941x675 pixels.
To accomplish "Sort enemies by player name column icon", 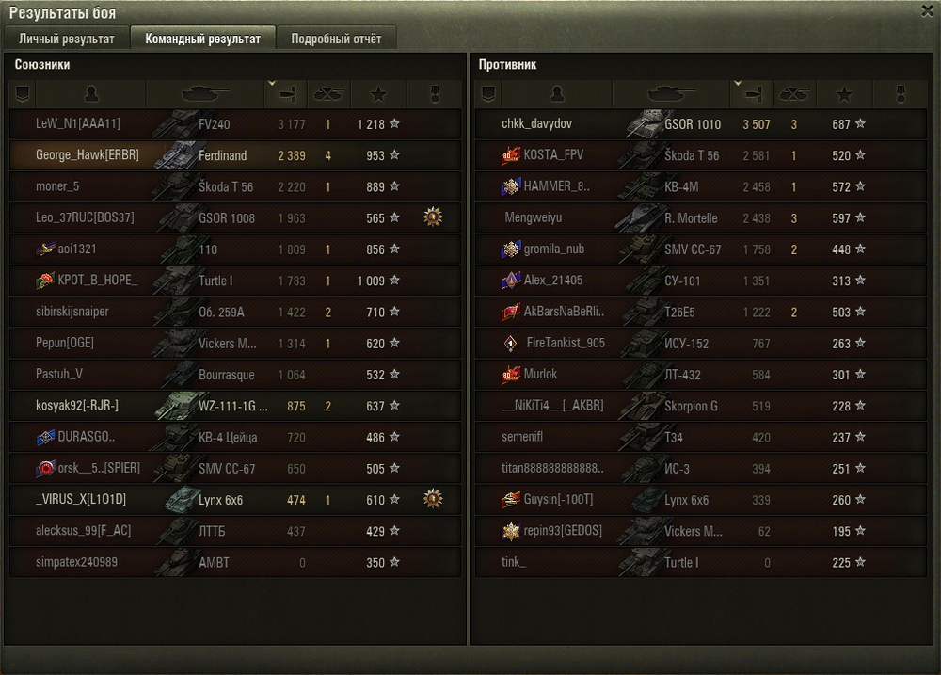I will click(x=557, y=94).
